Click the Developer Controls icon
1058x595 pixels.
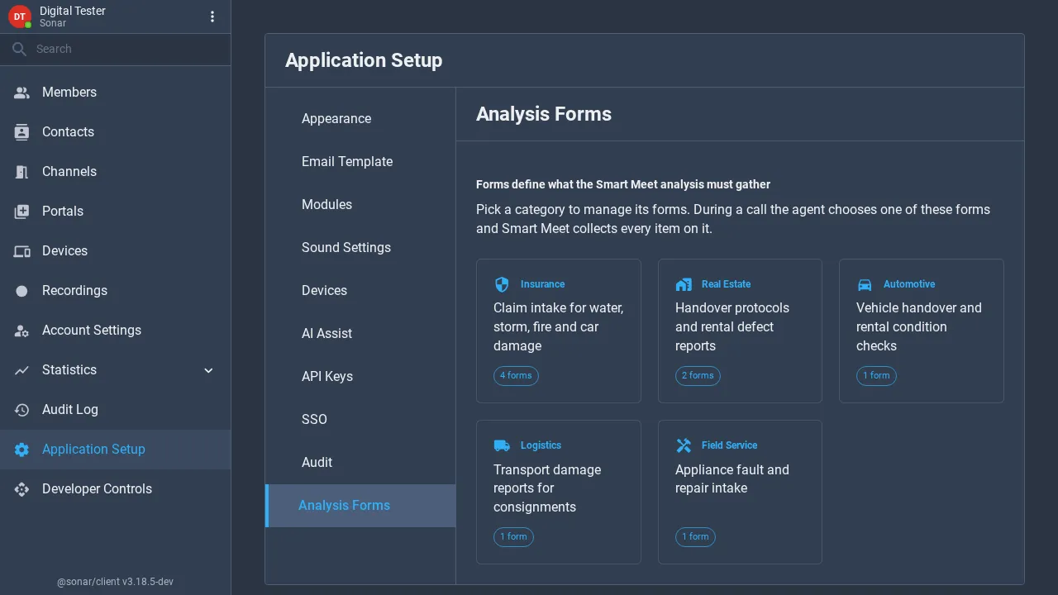(21, 489)
